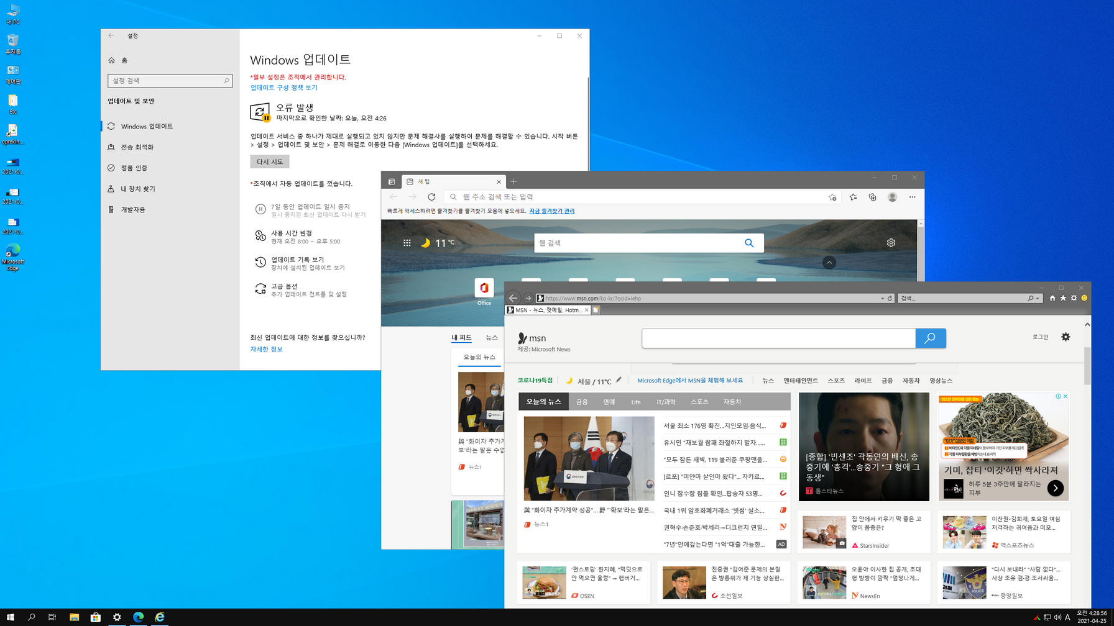Click Edge address bar input
1114x626 pixels.
click(640, 197)
